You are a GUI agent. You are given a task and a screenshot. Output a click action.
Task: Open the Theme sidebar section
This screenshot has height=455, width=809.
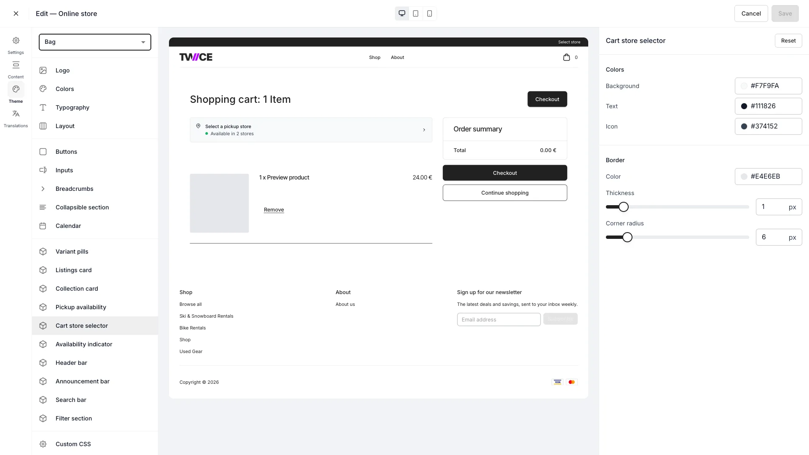coord(16,94)
